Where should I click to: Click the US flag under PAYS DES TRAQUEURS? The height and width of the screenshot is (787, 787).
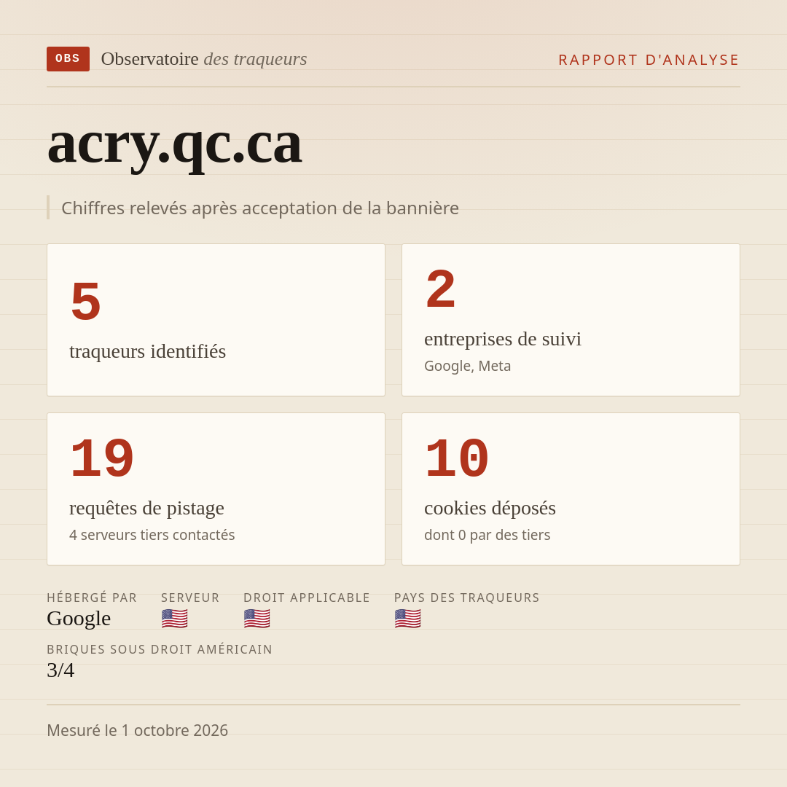(x=407, y=619)
